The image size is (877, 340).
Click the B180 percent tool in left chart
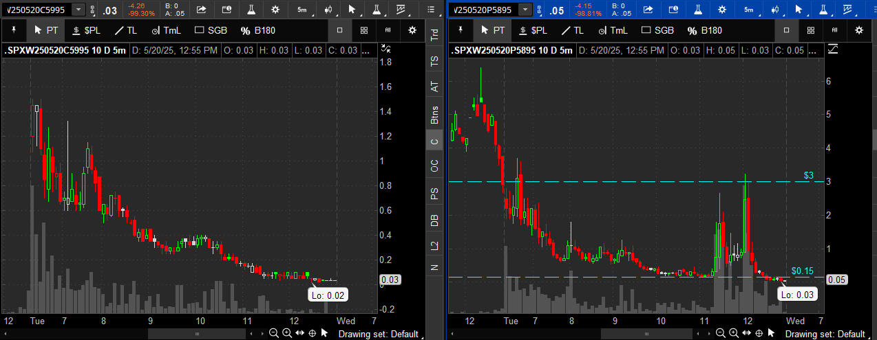(258, 30)
